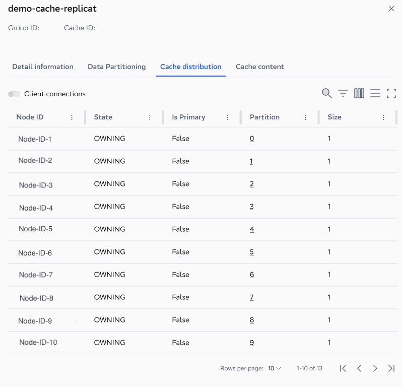Open the Partition column actions menu

306,117
